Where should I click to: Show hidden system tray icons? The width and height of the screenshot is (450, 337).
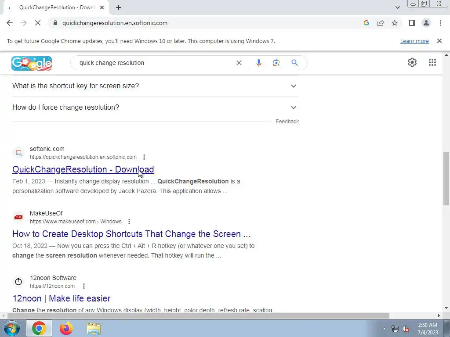pos(384,329)
